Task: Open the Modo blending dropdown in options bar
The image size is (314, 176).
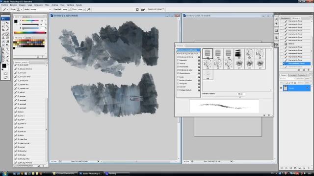Action: click(41, 9)
